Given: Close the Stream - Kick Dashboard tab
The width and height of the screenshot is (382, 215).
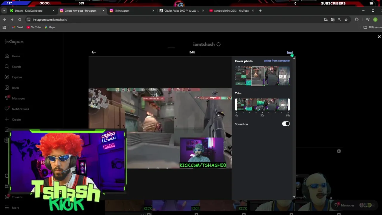Looking at the screenshot, I should tap(53, 11).
